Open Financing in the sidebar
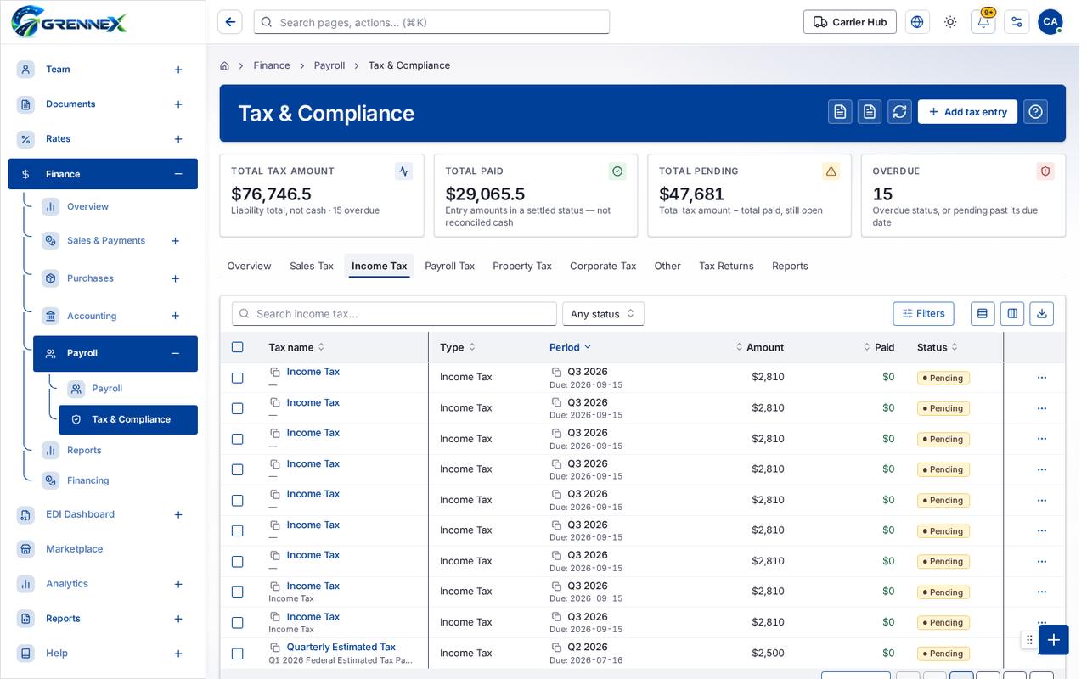The height and width of the screenshot is (679, 1087). pos(88,480)
